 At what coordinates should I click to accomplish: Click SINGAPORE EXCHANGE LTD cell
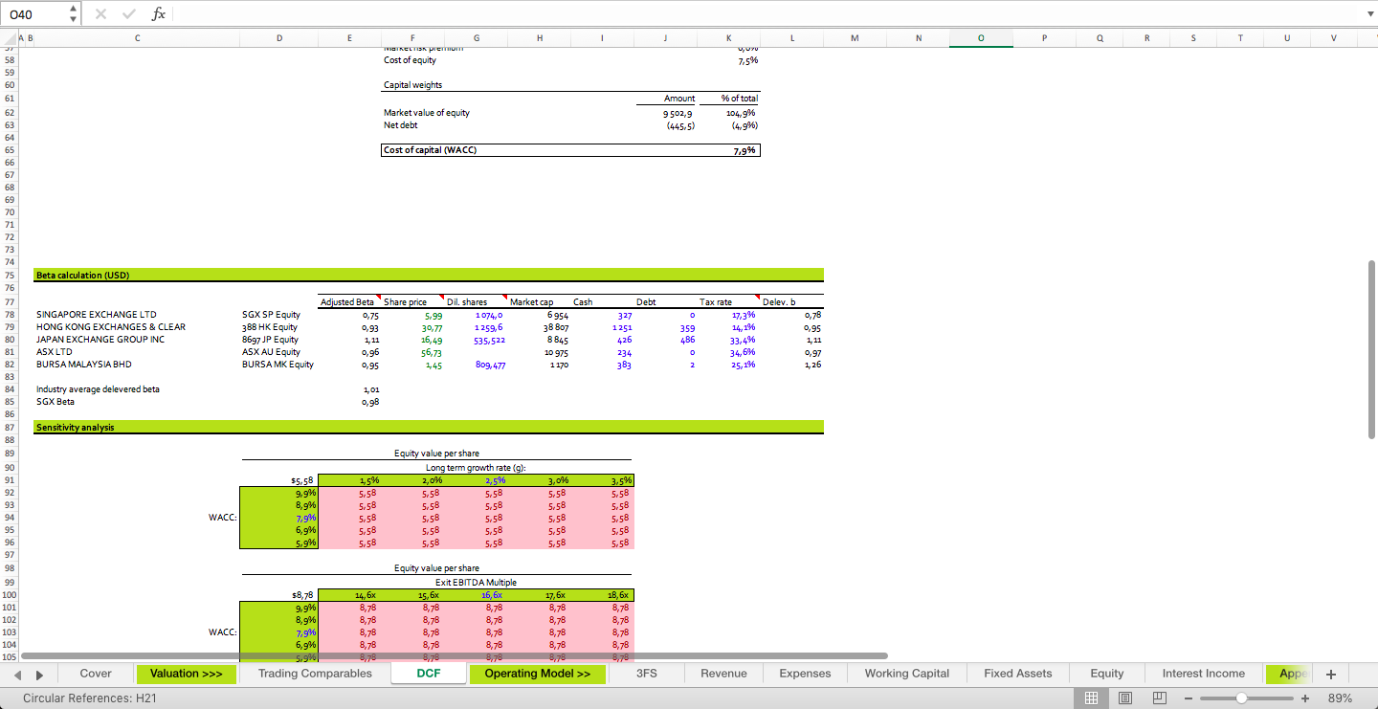96,314
